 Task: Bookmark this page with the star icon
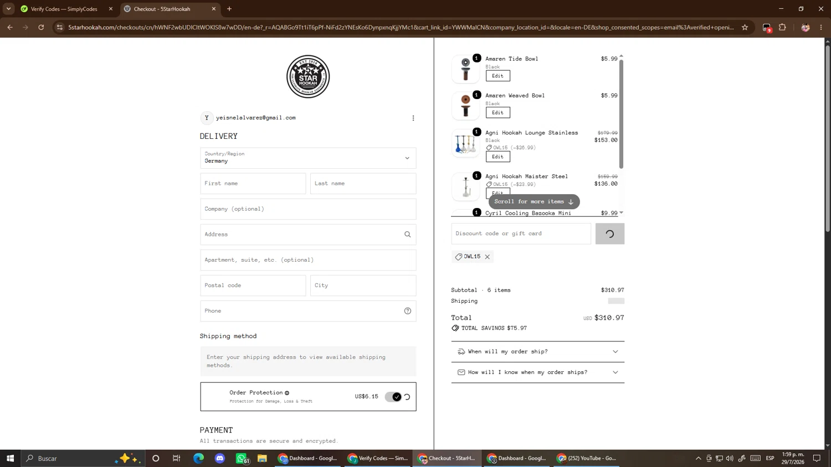(745, 27)
